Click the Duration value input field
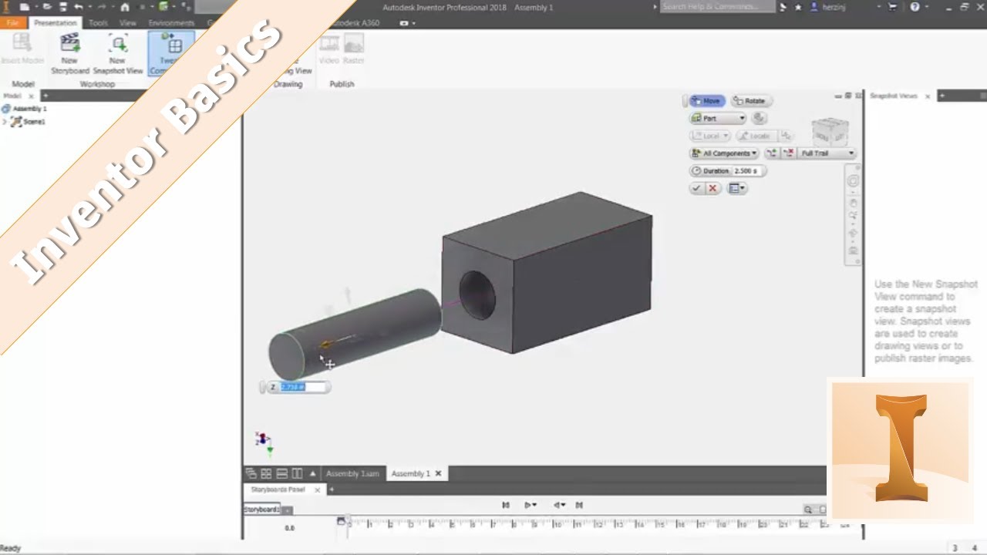 point(746,171)
